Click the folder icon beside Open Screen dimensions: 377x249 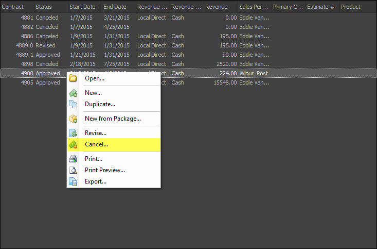[x=73, y=78]
